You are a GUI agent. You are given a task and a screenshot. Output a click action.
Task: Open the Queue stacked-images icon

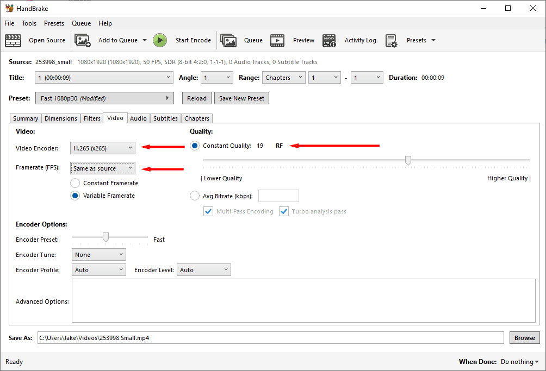coord(228,40)
